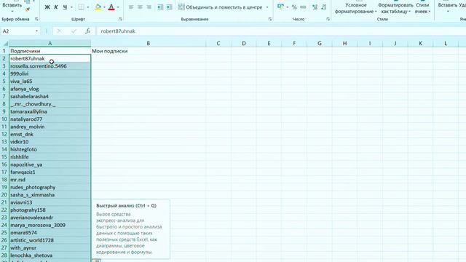The height and width of the screenshot is (262, 466).
Task: Open merge and center dropdown arrow
Action: (267, 7)
